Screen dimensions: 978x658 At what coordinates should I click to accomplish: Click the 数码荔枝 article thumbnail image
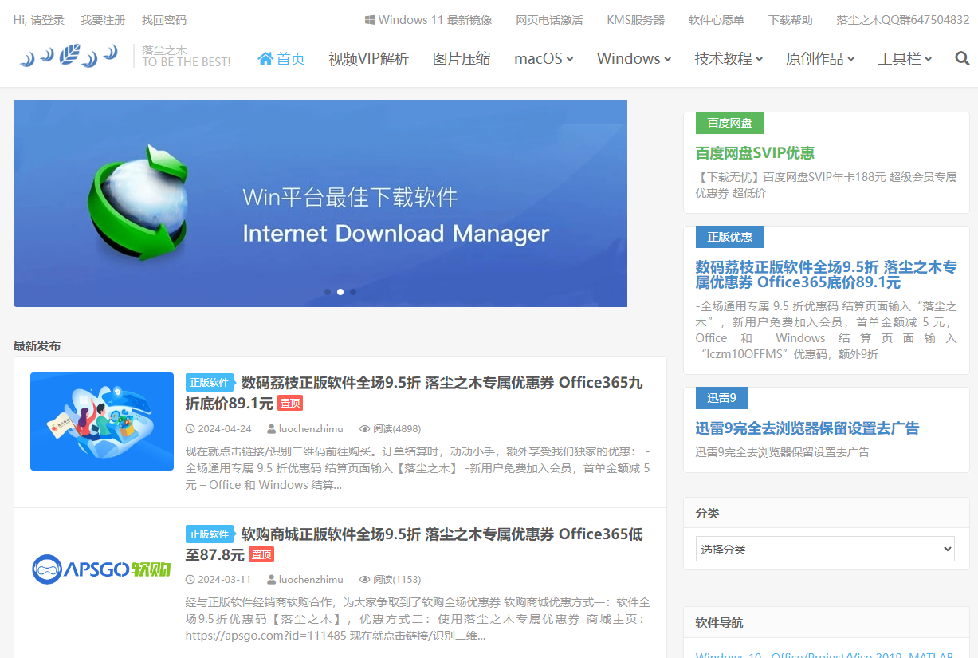[101, 421]
